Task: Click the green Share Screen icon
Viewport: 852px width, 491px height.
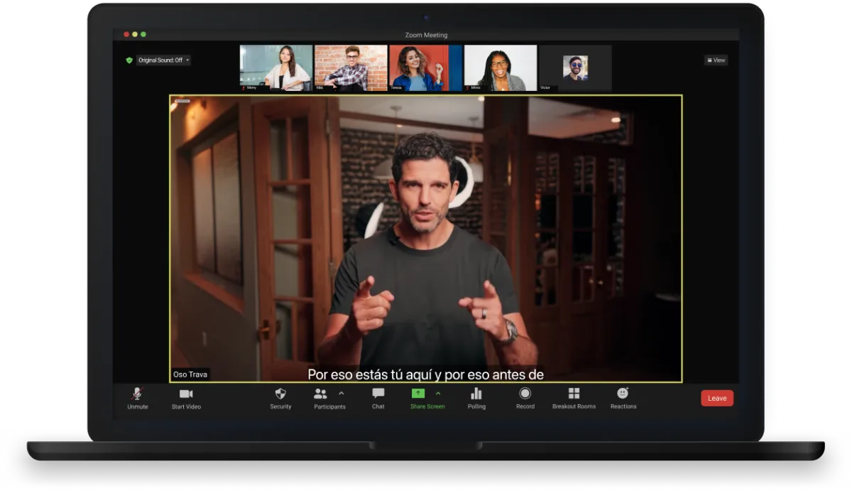Action: click(418, 394)
